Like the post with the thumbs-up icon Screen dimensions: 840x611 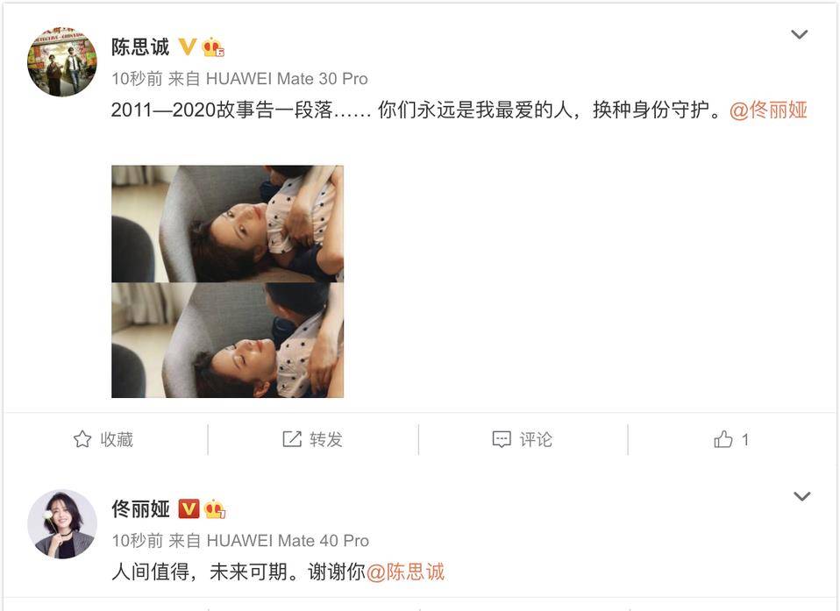click(x=723, y=439)
